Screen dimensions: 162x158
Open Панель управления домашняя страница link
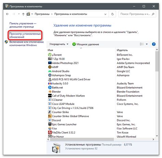pyautogui.click(x=23, y=25)
